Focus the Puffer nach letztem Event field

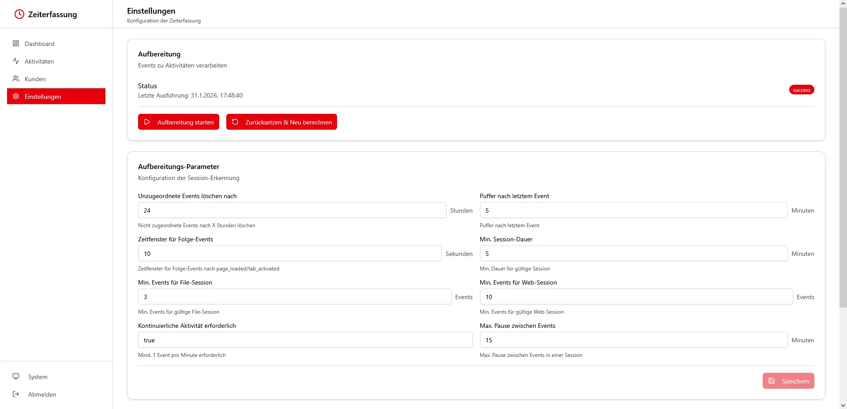(633, 210)
